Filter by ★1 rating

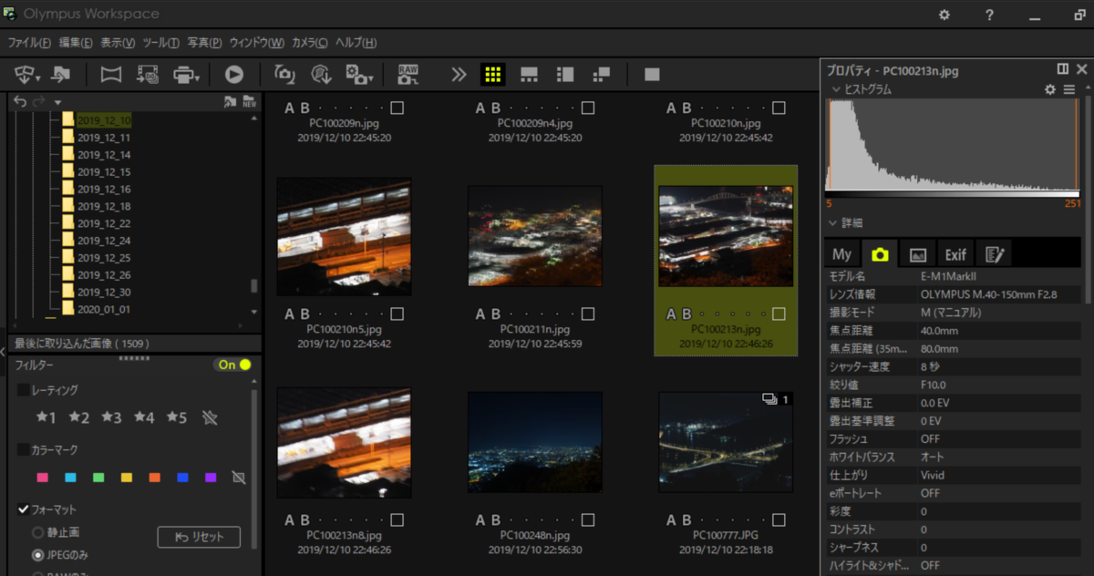[46, 417]
